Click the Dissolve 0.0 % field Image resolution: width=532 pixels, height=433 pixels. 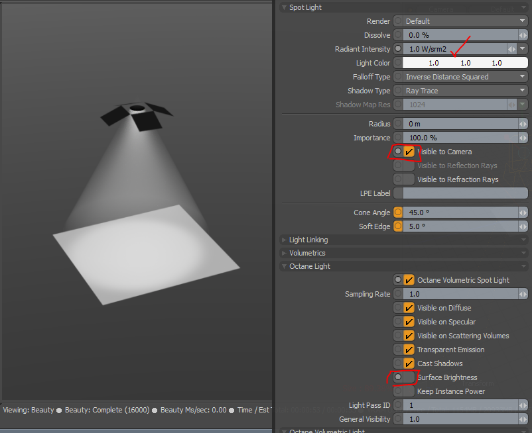(460, 35)
